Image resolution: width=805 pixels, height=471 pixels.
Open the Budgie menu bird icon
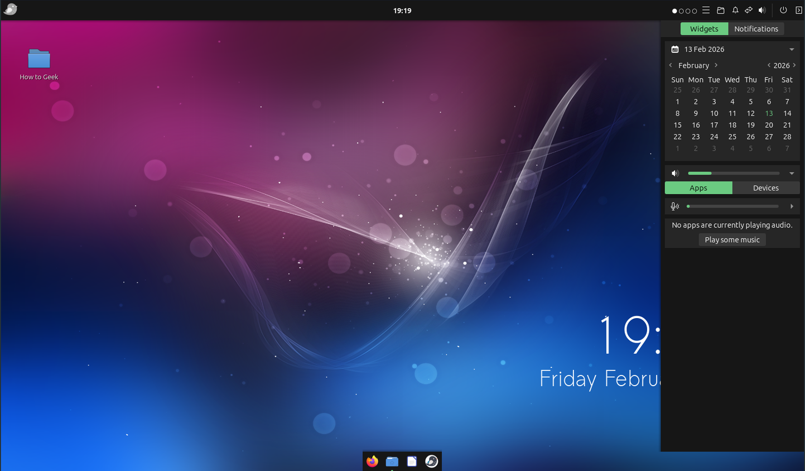tap(10, 9)
